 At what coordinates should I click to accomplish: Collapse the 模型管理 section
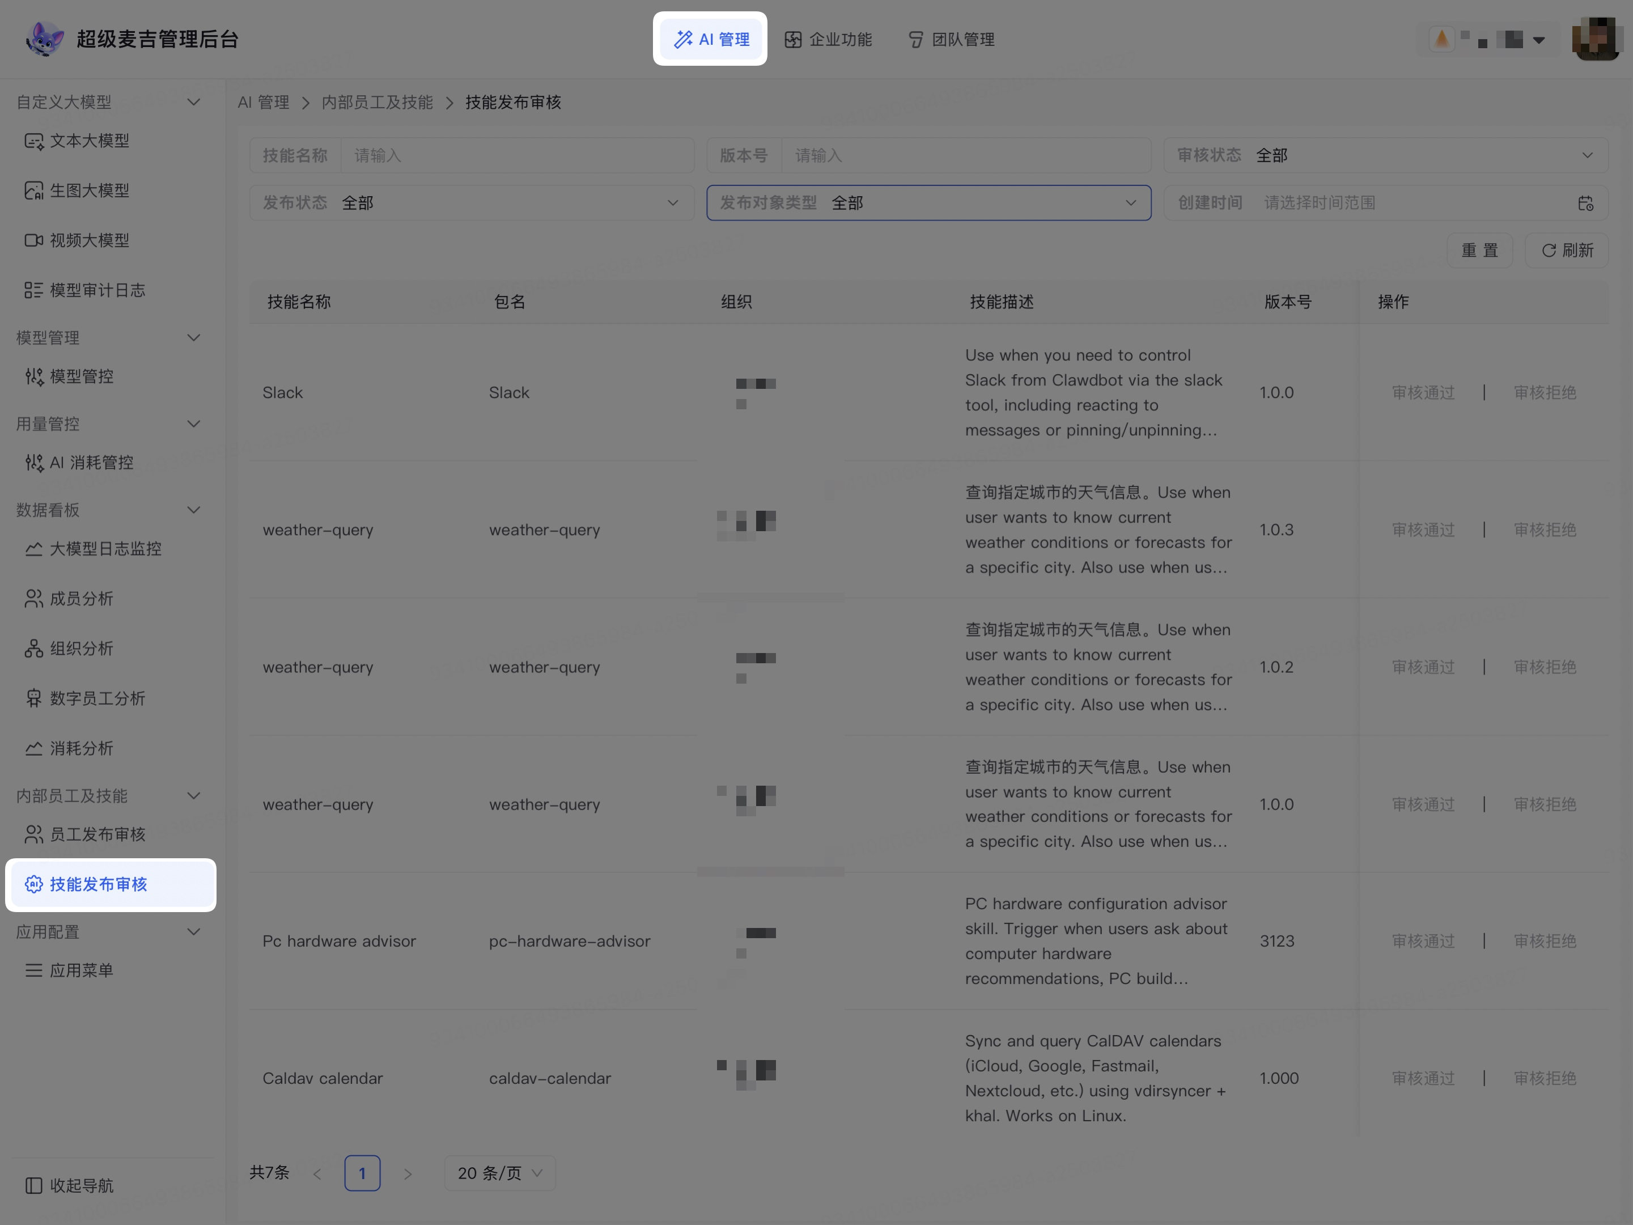(193, 337)
